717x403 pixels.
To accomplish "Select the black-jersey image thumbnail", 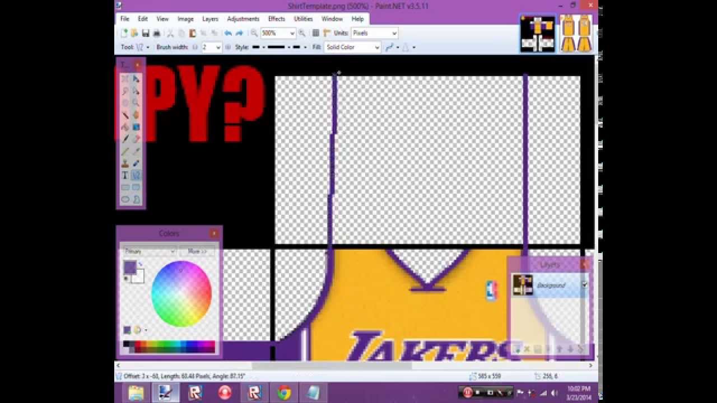I will pos(538,34).
